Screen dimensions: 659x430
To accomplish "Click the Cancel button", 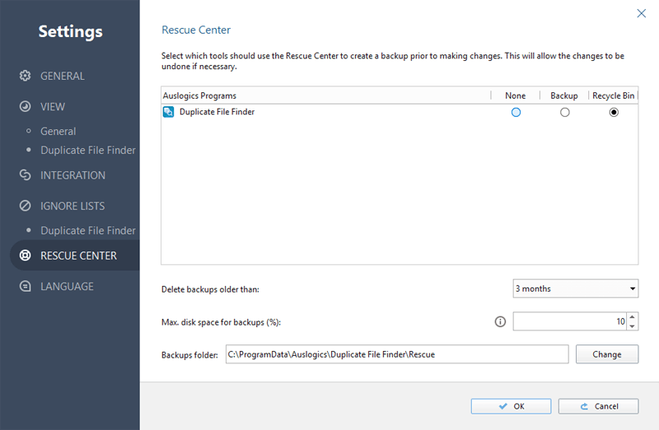I will (x=599, y=406).
